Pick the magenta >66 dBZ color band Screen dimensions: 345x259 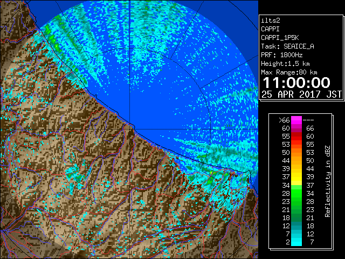click(x=296, y=120)
